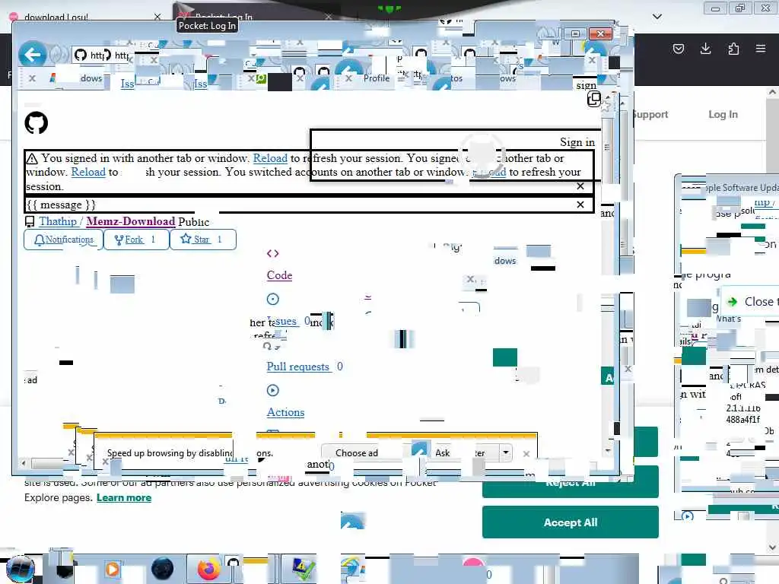Open the 'Thathip' owner link
The height and width of the screenshot is (584, 779).
(x=58, y=221)
